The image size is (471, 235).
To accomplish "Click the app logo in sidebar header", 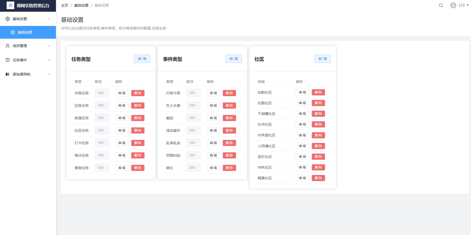I will (x=10, y=5).
